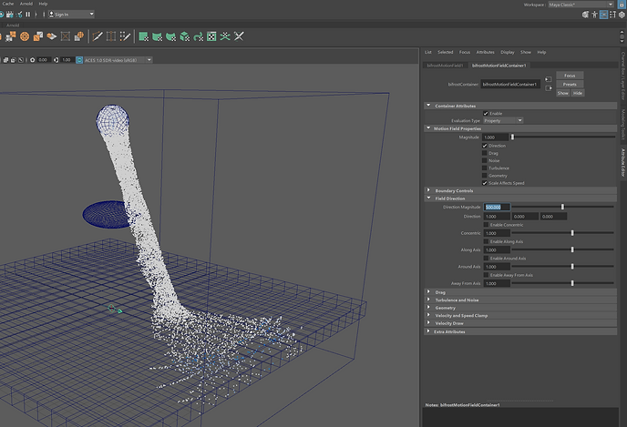Click the orange overlapping squares shelf icon
627x427 pixels.
point(38,36)
